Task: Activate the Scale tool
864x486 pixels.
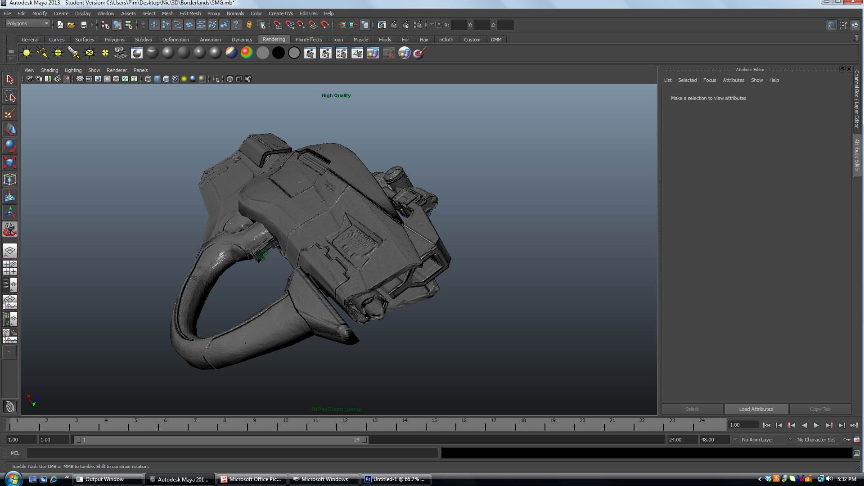Action: coord(10,162)
